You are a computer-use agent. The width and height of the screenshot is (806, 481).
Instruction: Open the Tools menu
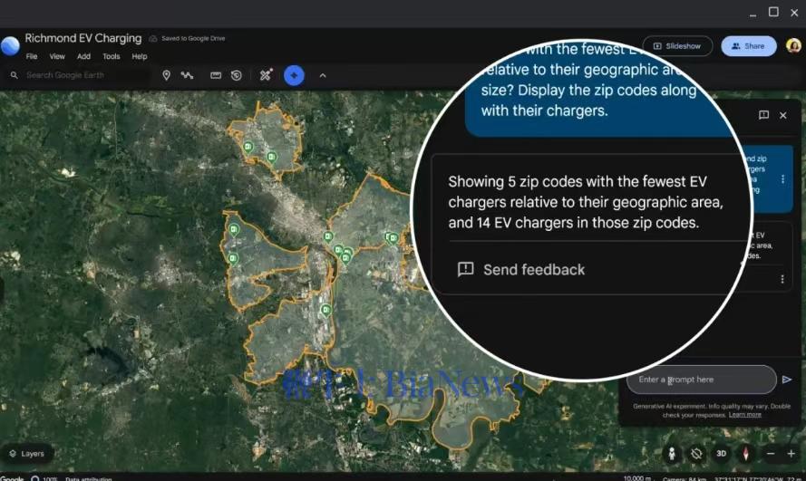click(111, 56)
